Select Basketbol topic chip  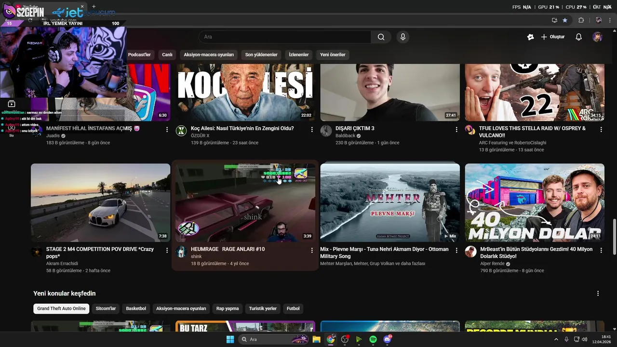[x=136, y=309]
